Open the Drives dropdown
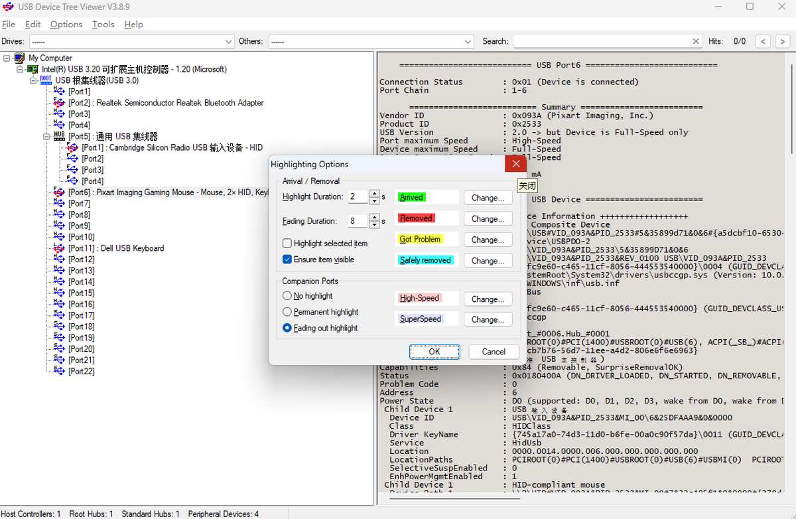Image resolution: width=796 pixels, height=519 pixels. [230, 41]
